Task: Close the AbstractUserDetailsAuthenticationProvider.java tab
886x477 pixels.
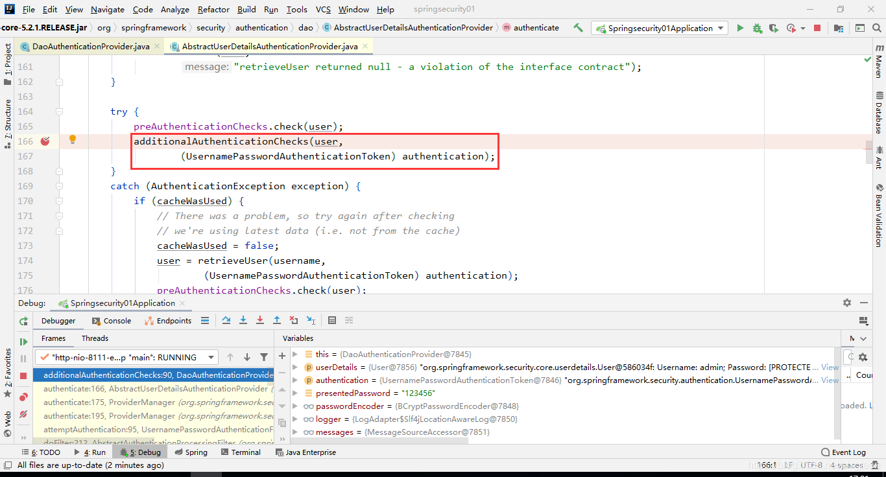Action: 366,47
